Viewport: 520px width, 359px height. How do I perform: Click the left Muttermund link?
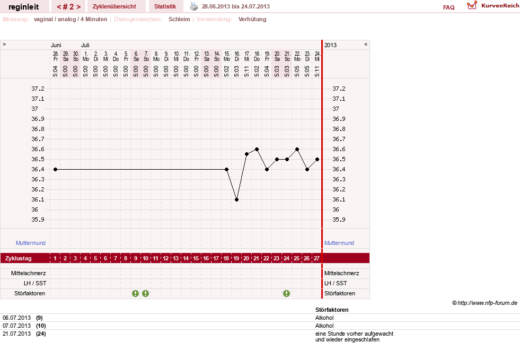31,243
